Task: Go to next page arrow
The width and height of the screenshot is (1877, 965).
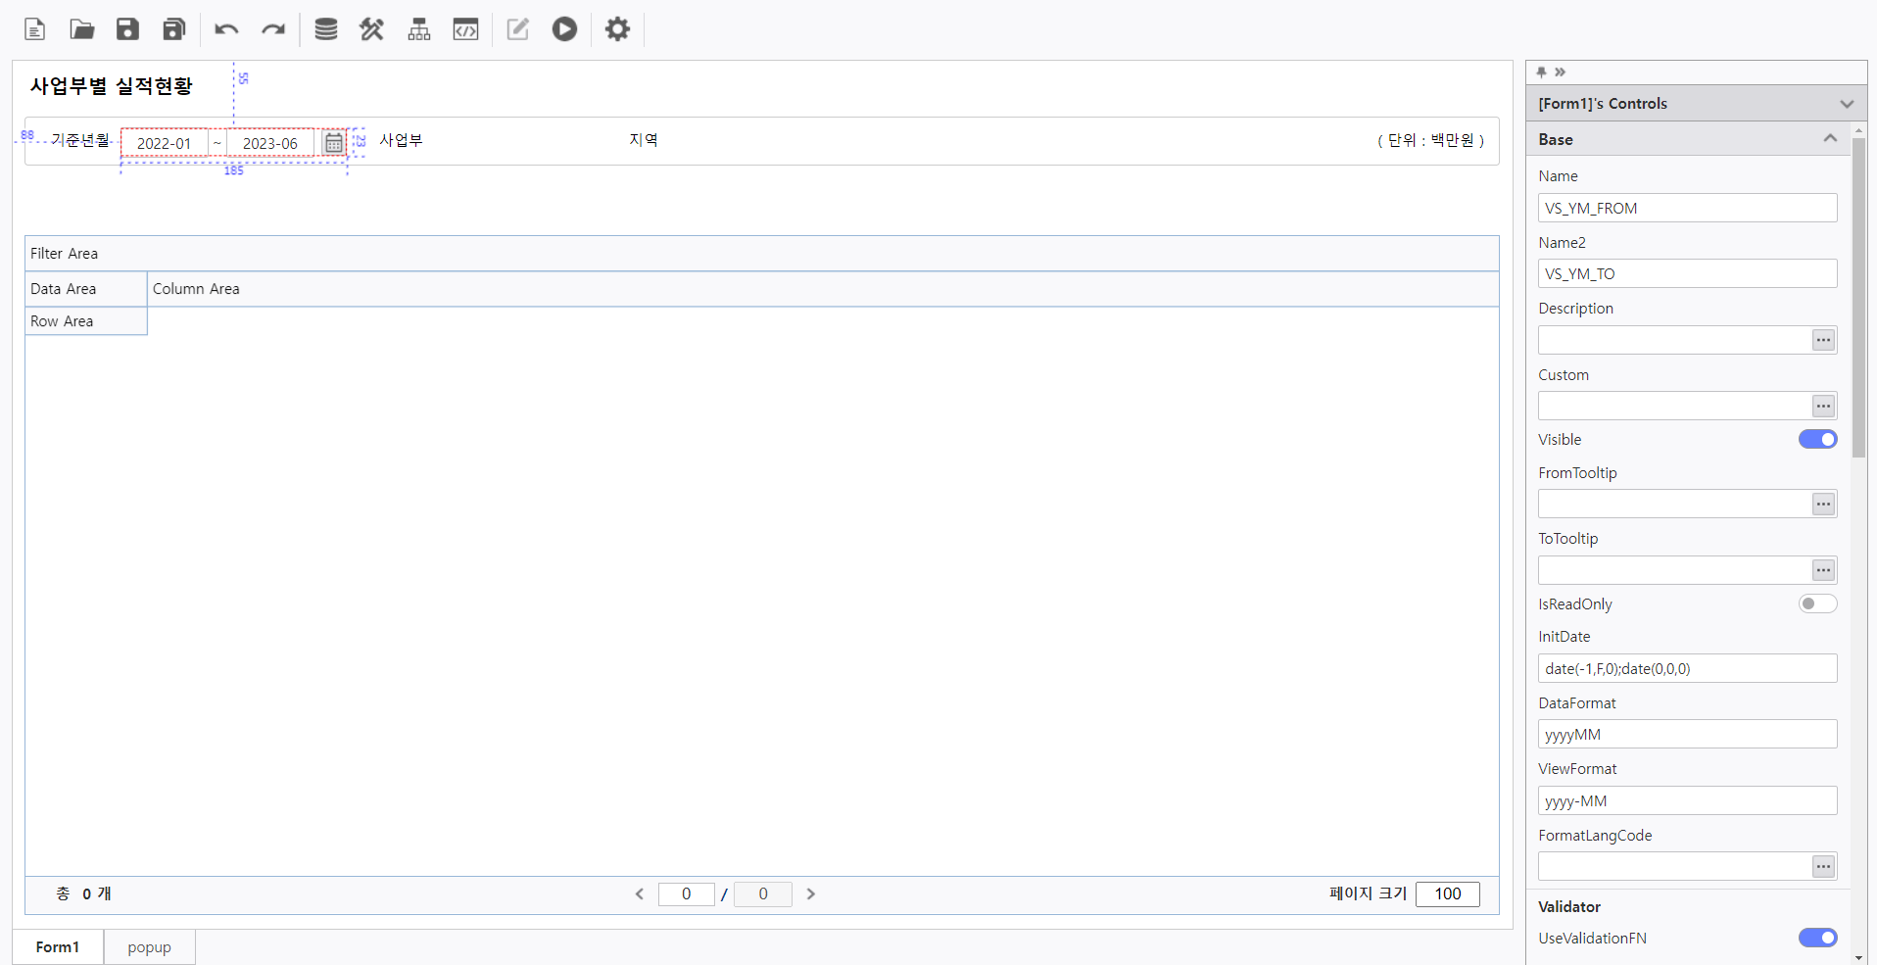Action: tap(811, 893)
